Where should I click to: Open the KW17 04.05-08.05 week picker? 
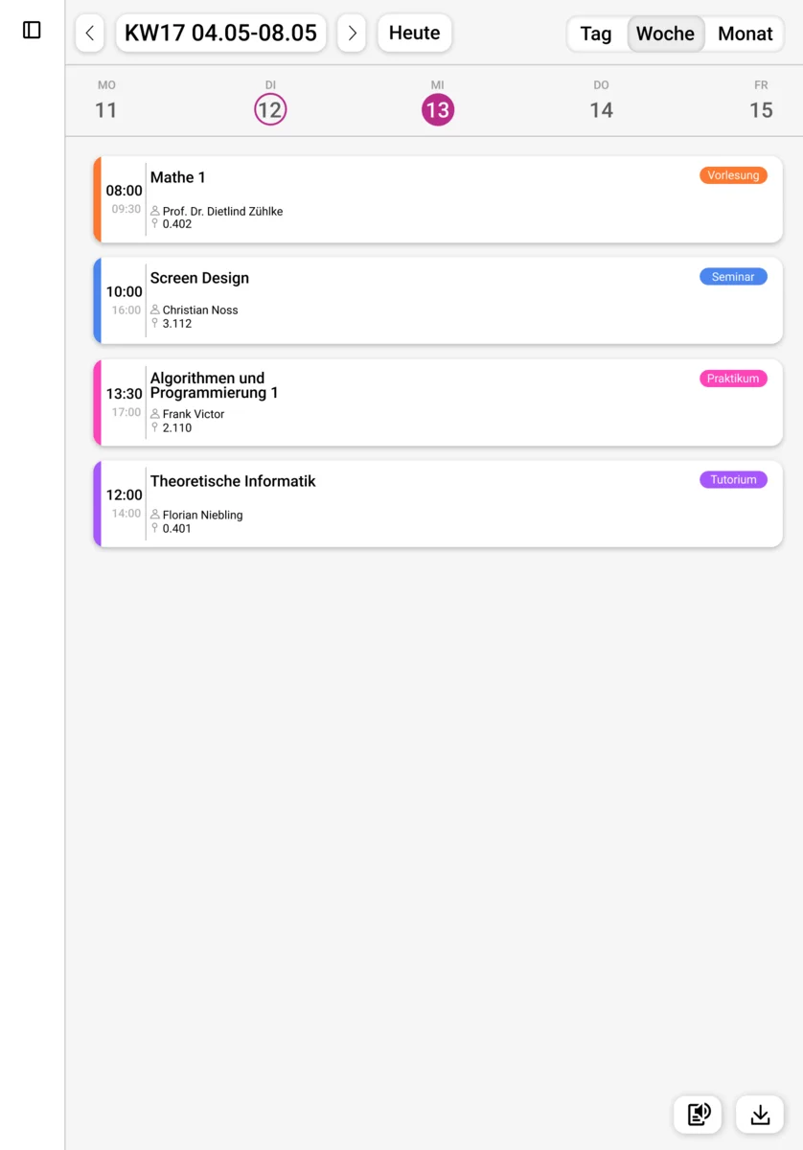click(220, 34)
